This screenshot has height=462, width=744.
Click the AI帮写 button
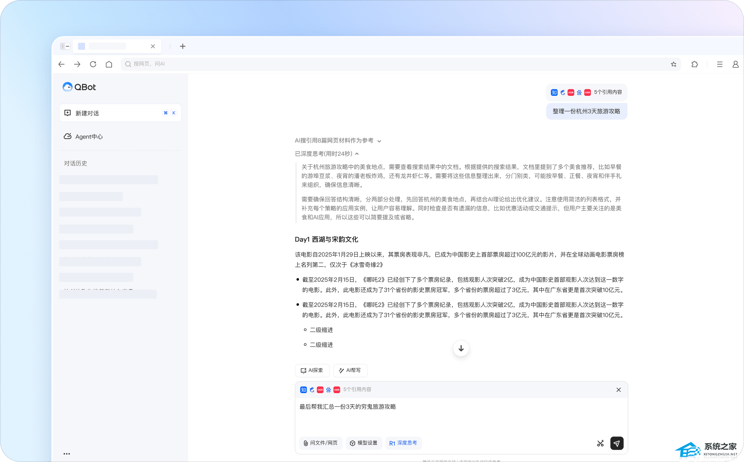pyautogui.click(x=350, y=370)
